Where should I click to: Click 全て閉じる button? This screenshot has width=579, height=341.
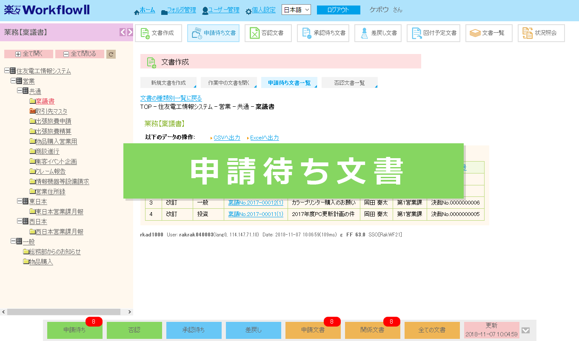coord(80,54)
